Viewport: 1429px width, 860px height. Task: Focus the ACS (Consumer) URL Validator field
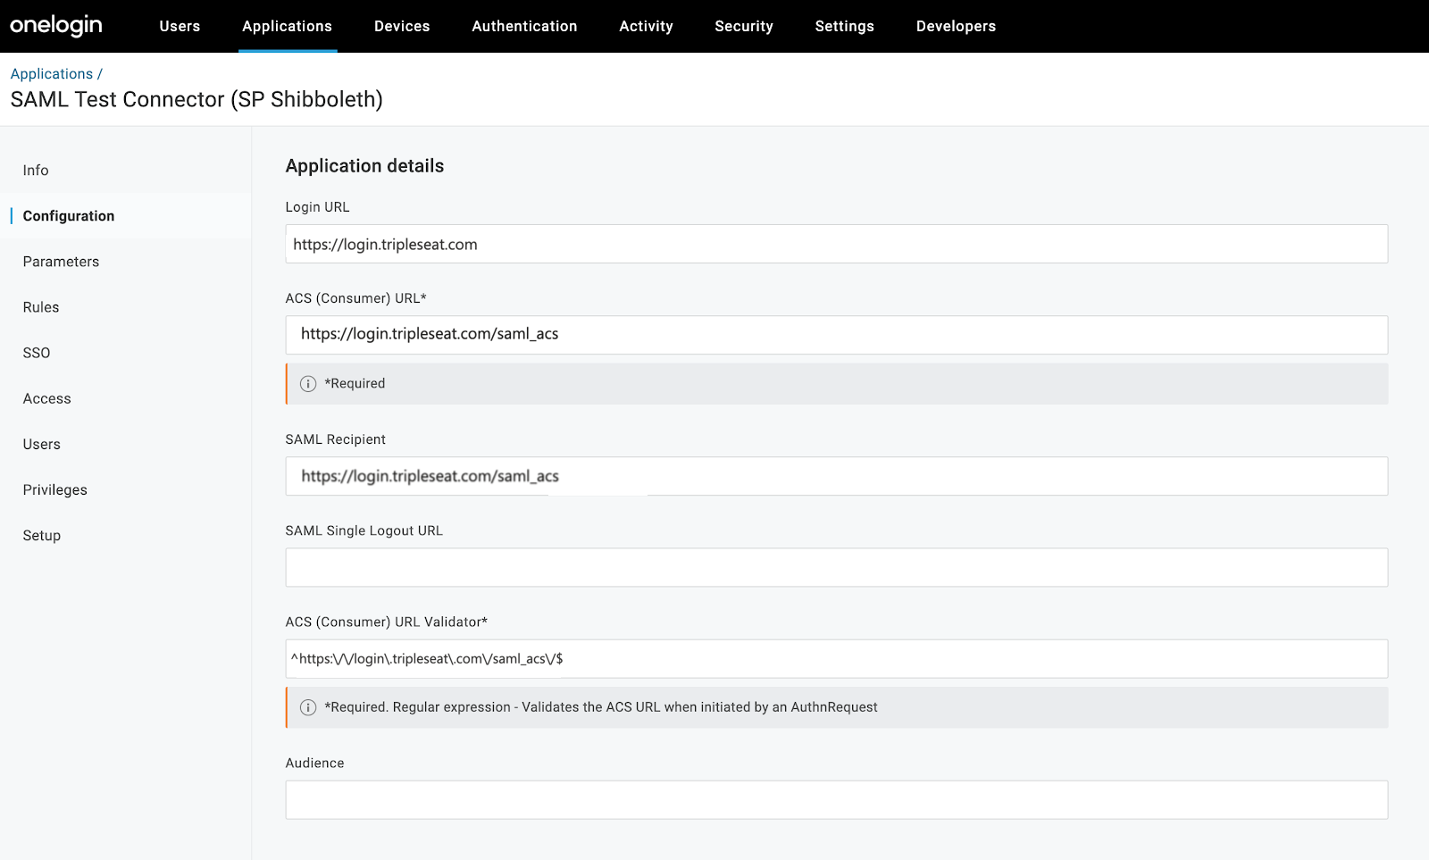point(836,658)
